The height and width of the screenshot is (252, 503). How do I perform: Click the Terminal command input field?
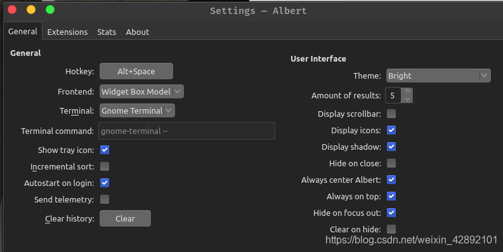[186, 131]
